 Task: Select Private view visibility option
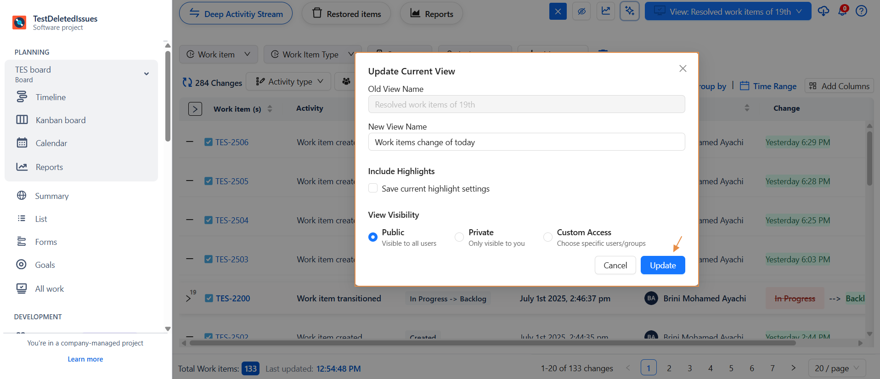pos(459,237)
